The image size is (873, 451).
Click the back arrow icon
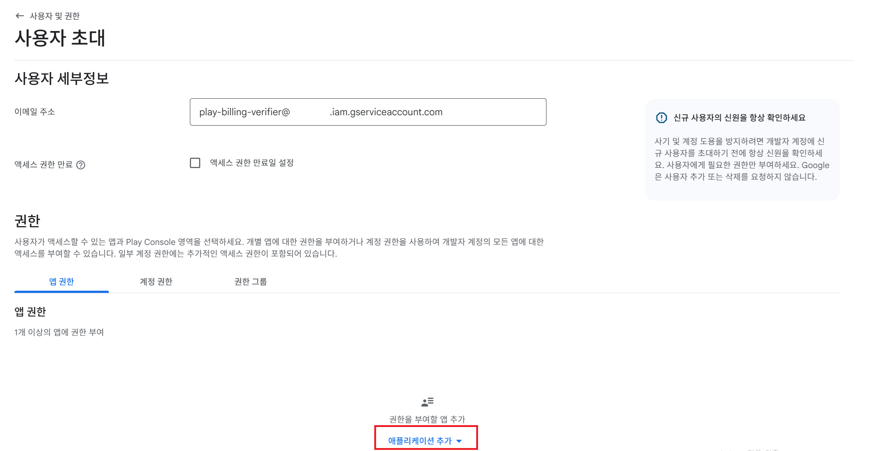(20, 16)
